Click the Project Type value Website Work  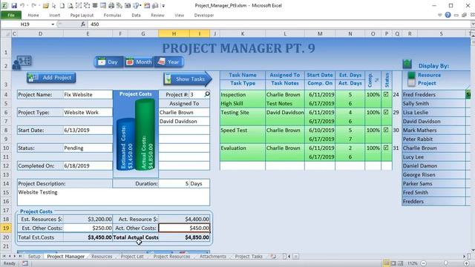coord(88,112)
